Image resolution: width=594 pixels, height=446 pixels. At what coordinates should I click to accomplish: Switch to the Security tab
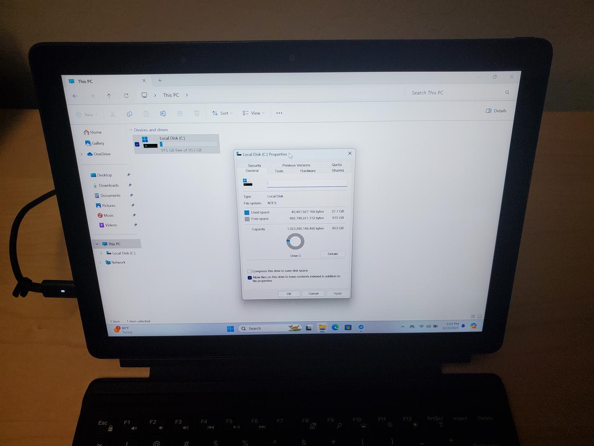pos(255,165)
